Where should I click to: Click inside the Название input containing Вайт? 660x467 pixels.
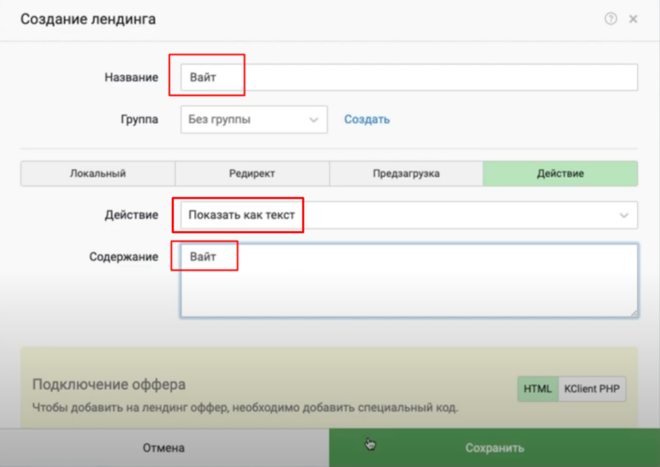pos(387,77)
